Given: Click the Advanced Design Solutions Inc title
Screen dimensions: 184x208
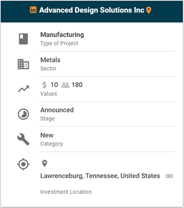Looking at the screenshot, I should pos(92,10).
